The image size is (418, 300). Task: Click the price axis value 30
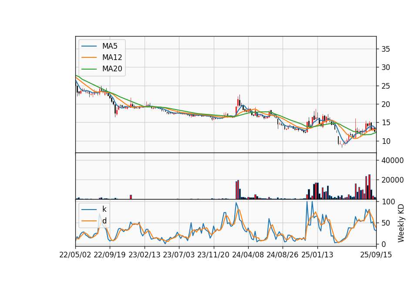click(386, 67)
